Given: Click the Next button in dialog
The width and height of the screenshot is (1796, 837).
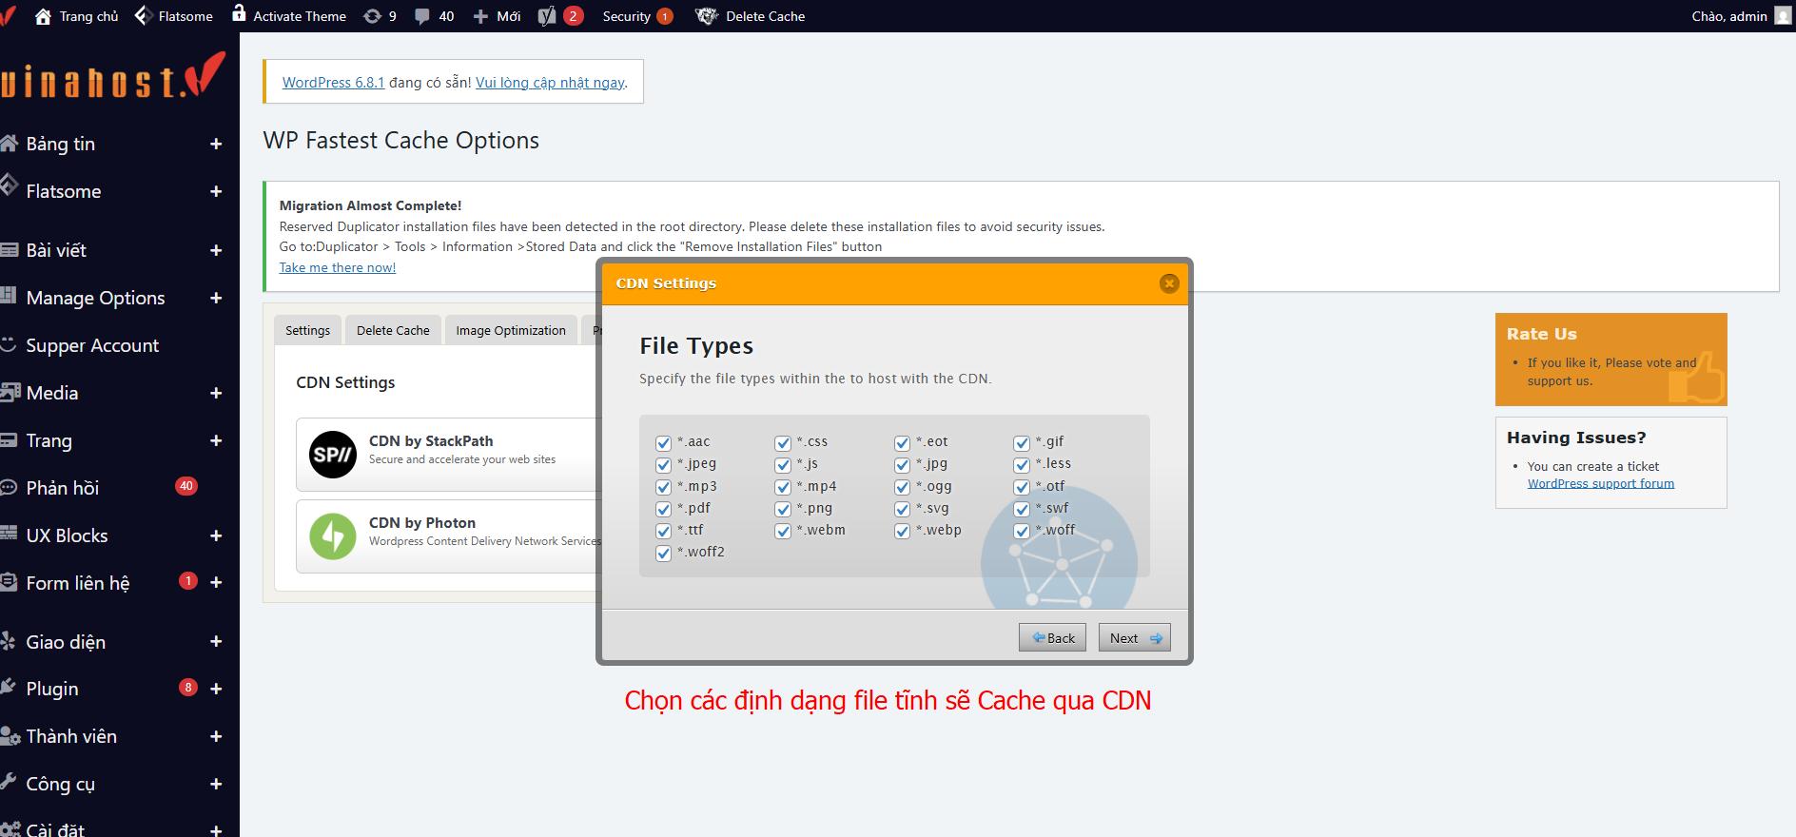Looking at the screenshot, I should [x=1134, y=638].
